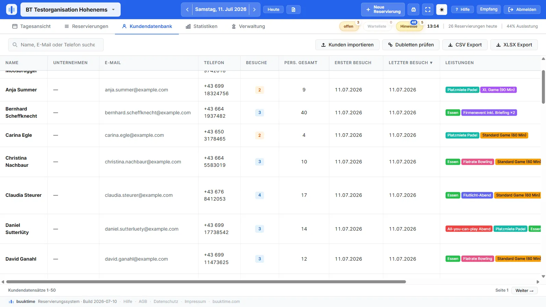
Task: Open the Verwaltung tab
Action: tap(248, 26)
